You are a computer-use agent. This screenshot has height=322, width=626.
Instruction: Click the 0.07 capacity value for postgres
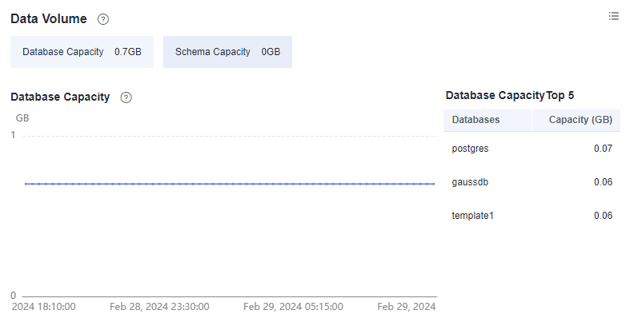(603, 149)
